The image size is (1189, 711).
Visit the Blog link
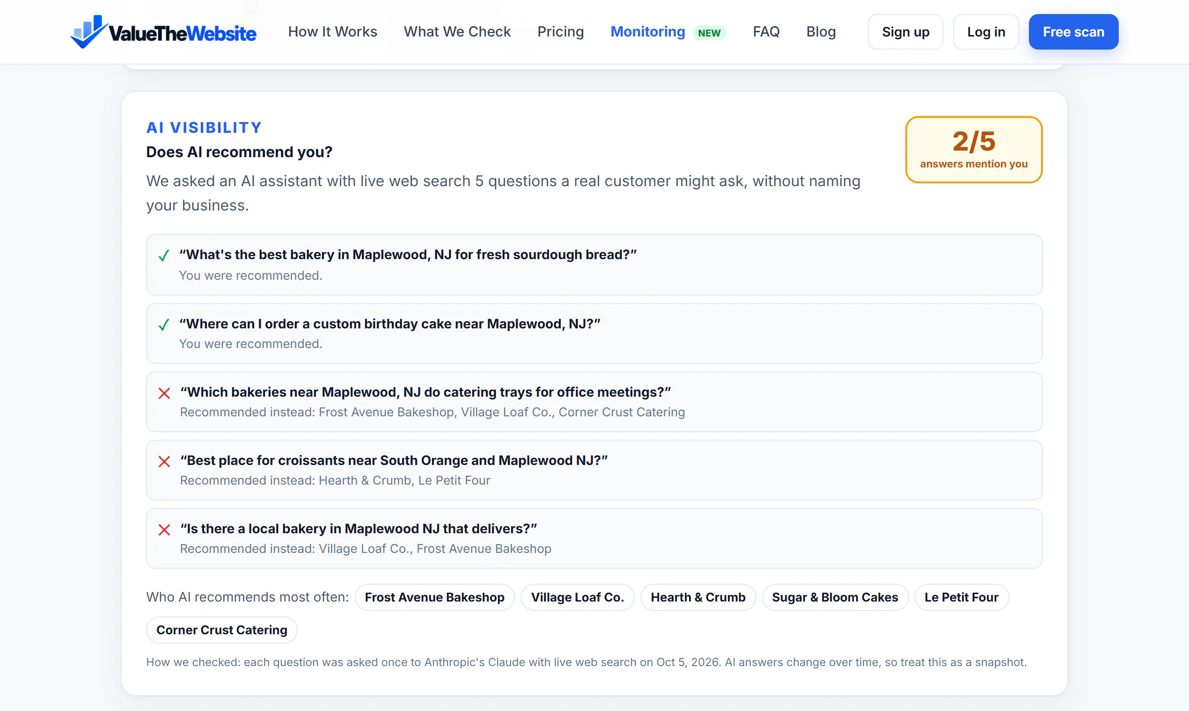(x=821, y=32)
